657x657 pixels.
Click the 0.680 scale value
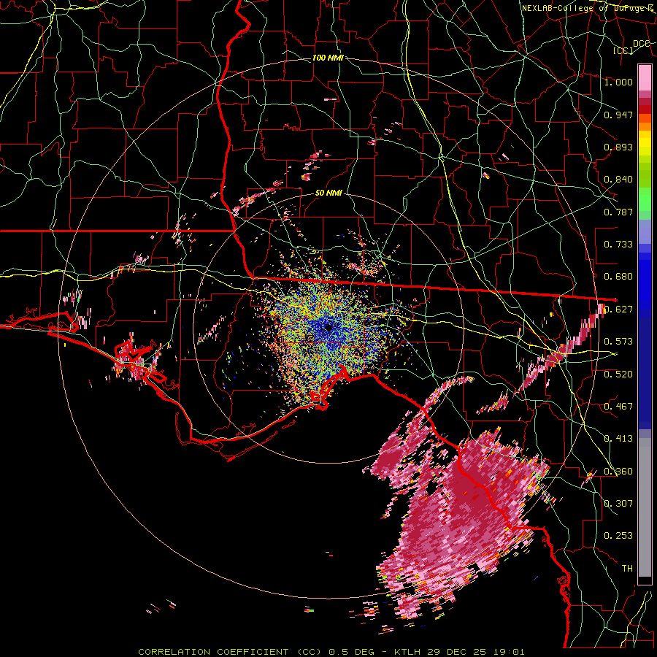(x=618, y=277)
